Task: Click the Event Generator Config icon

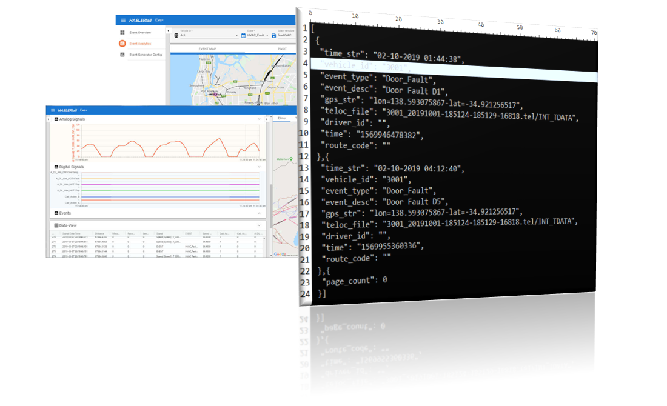Action: (122, 55)
